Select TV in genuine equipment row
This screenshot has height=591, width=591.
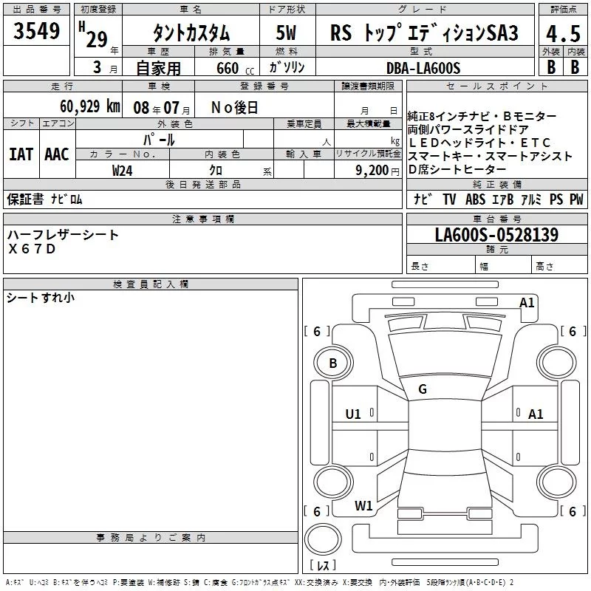point(449,199)
